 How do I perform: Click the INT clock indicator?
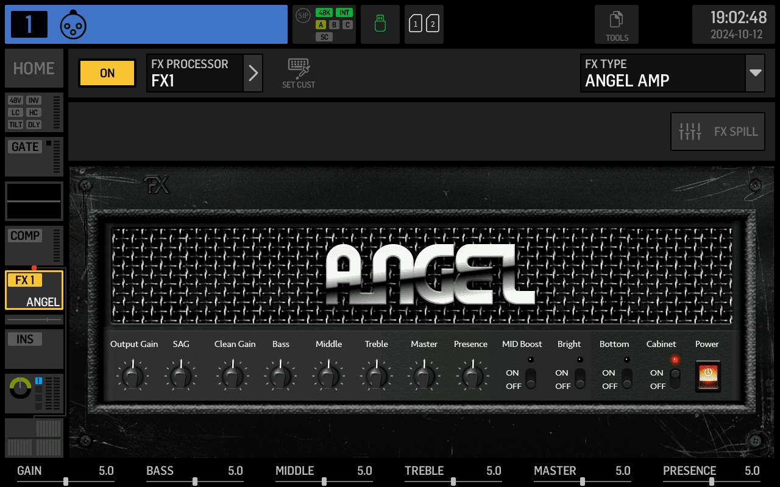[x=344, y=13]
